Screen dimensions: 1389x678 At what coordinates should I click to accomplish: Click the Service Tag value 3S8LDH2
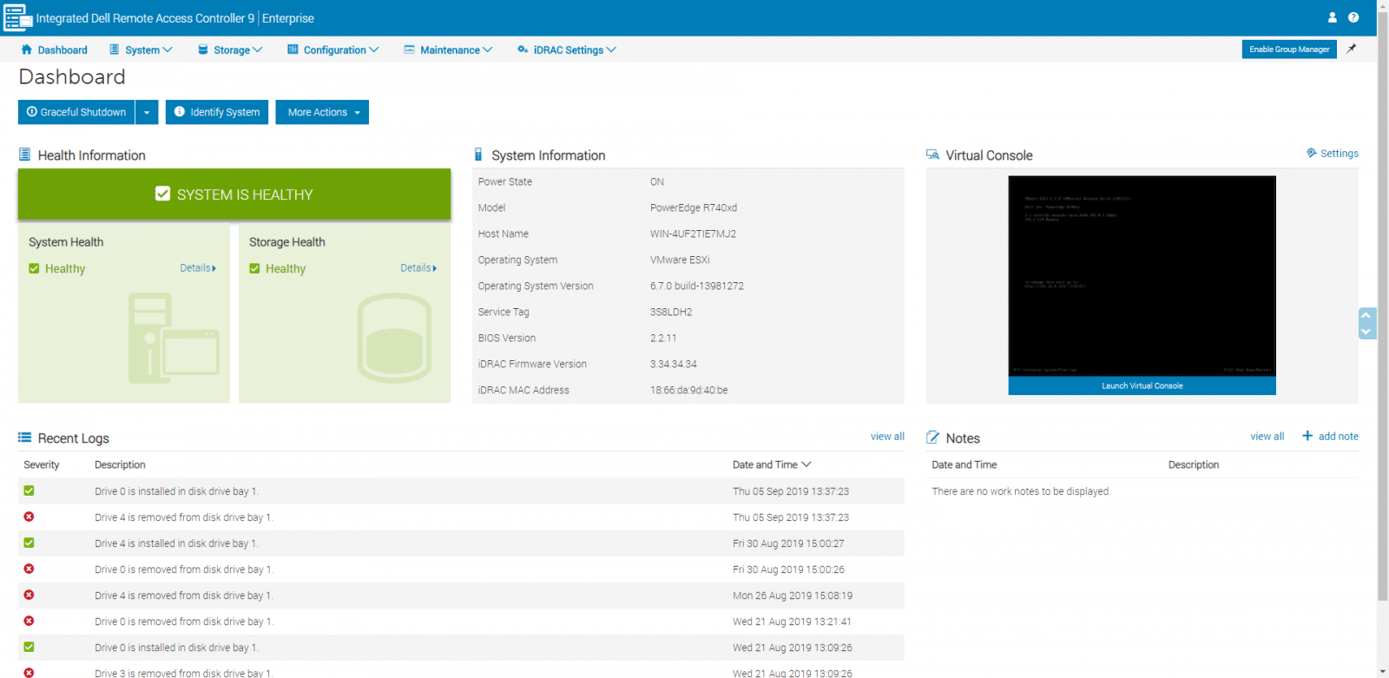click(671, 312)
